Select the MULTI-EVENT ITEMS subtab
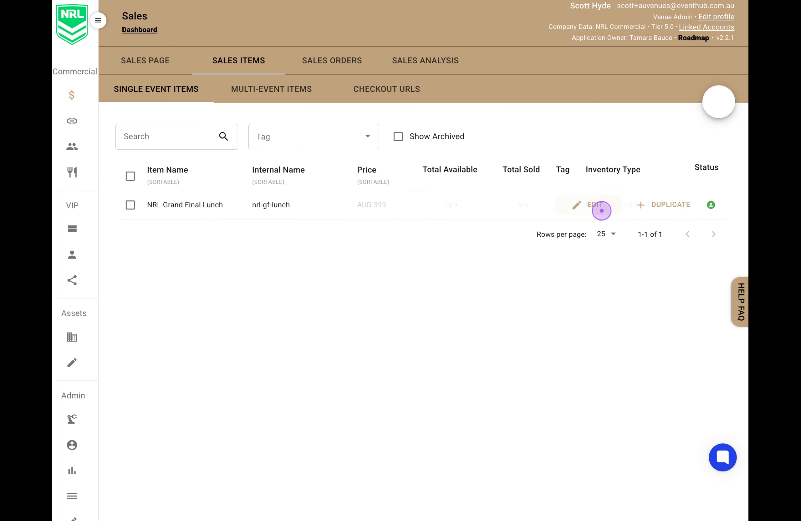 pyautogui.click(x=271, y=89)
